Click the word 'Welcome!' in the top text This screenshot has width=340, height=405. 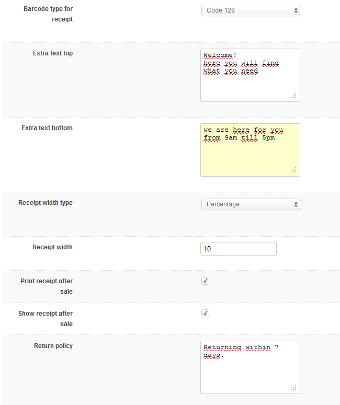click(220, 55)
